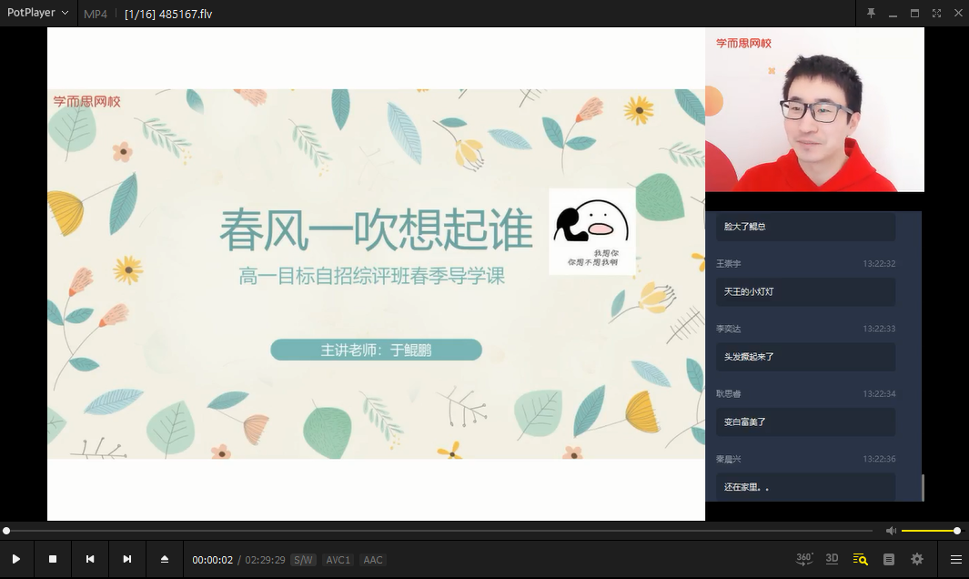The image size is (969, 579).
Task: Open PotPlayer preferences gear icon
Action: 916,559
